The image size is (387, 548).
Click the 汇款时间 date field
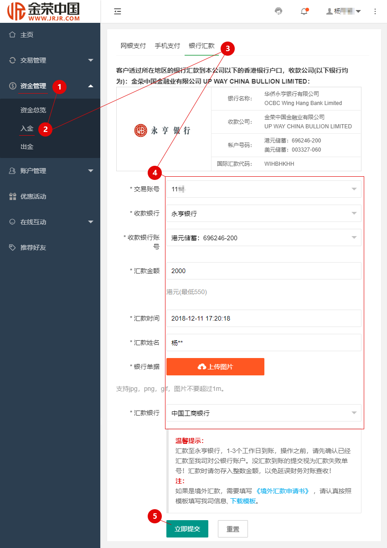264,318
